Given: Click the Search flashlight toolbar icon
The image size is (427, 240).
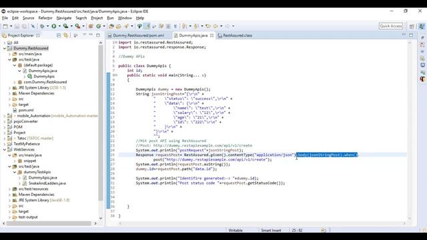Looking at the screenshot, I should point(126,26).
